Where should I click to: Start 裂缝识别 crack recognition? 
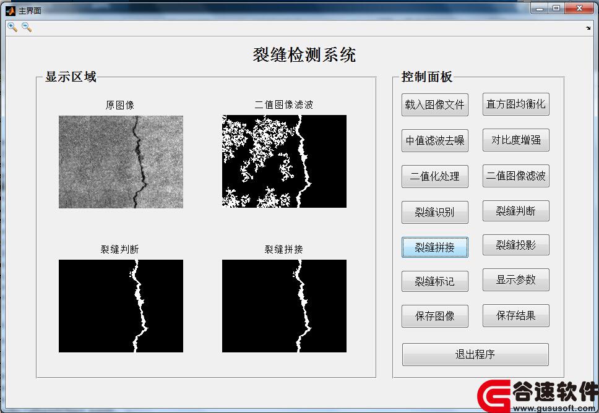pos(435,212)
